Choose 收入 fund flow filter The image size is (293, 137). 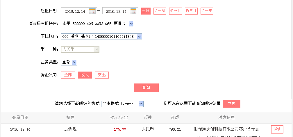tap(85, 75)
